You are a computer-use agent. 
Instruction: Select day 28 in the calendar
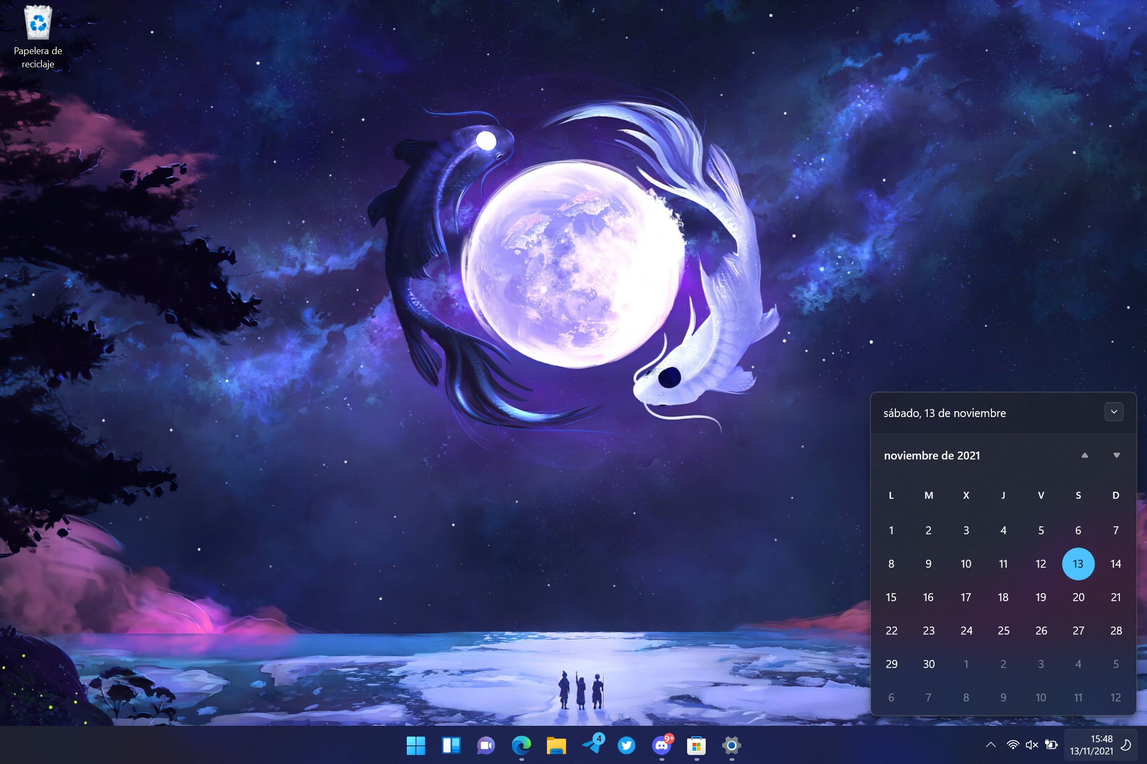click(x=1116, y=630)
